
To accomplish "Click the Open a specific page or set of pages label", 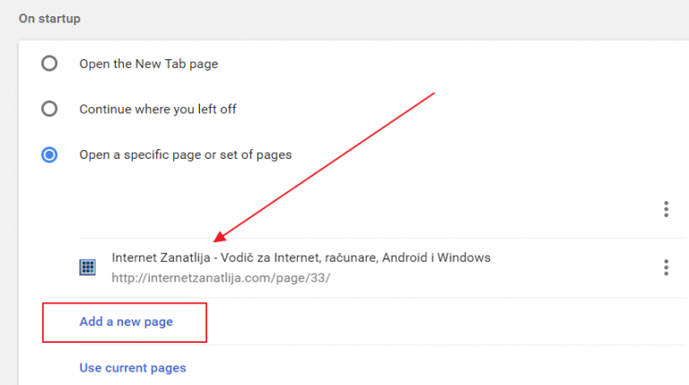I will (x=186, y=154).
